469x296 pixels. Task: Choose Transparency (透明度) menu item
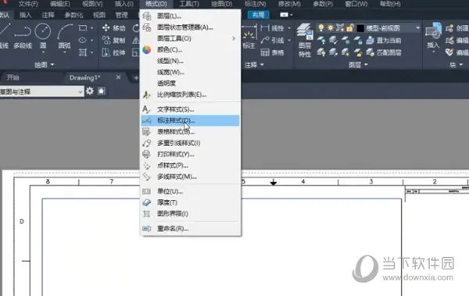190,83
